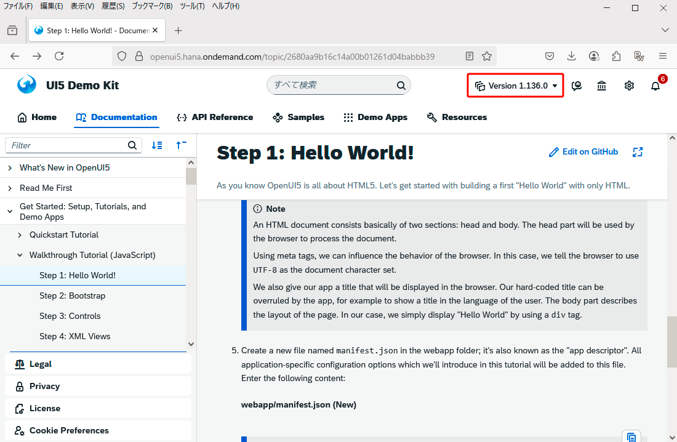
Task: Expand all tree nodes icon
Action: point(157,145)
